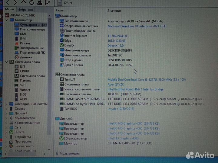Click the tree panel scroll-up arrow
218x163 pixels.
point(49,16)
